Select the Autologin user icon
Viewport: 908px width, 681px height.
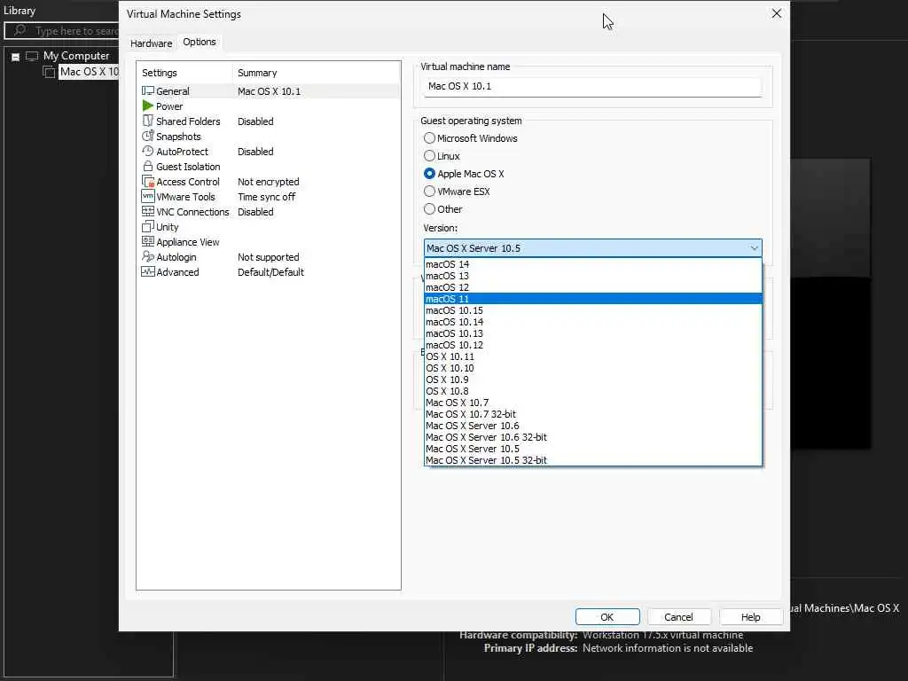[x=148, y=256]
